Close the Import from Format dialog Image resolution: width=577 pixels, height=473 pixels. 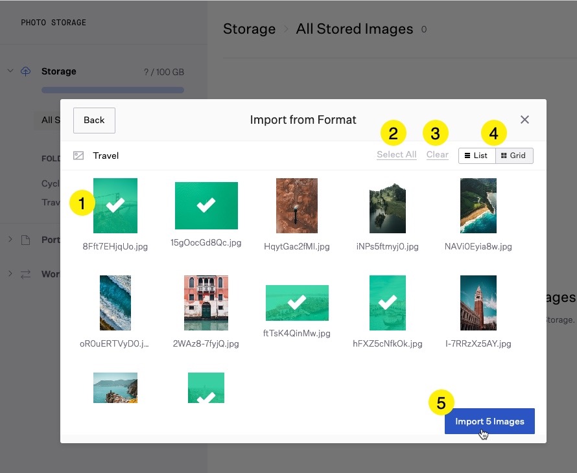click(x=524, y=120)
